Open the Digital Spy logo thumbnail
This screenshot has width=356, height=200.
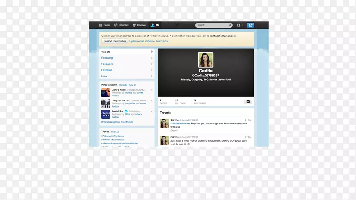point(106,114)
